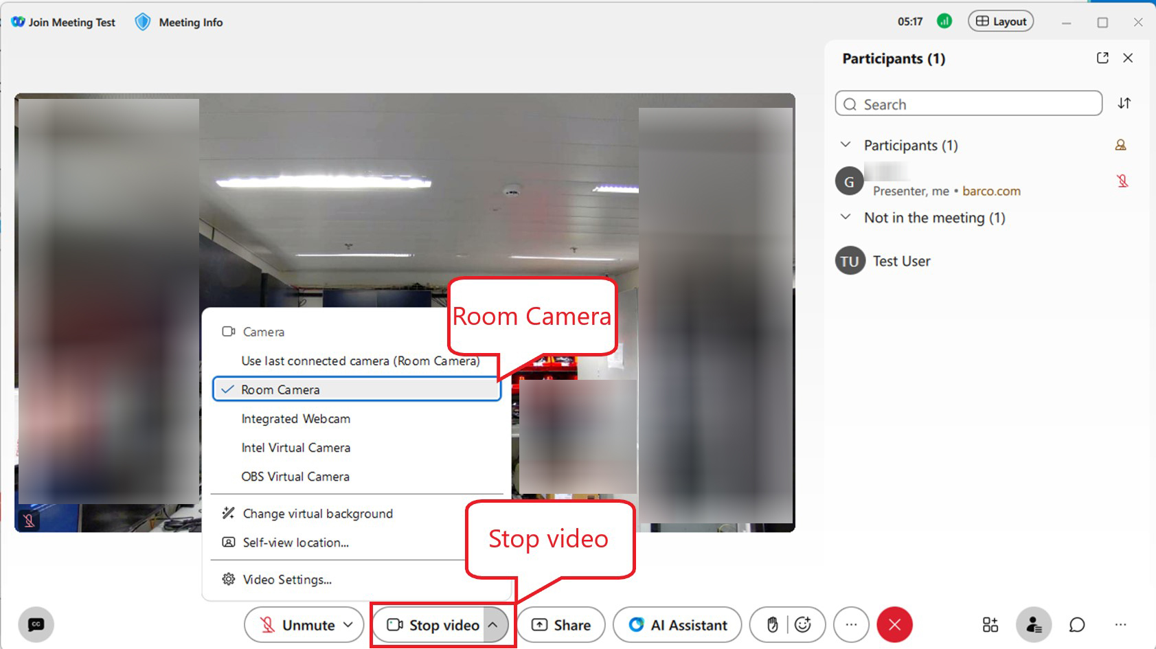Open the Apps grid icon
The height and width of the screenshot is (649, 1156).
click(x=990, y=625)
